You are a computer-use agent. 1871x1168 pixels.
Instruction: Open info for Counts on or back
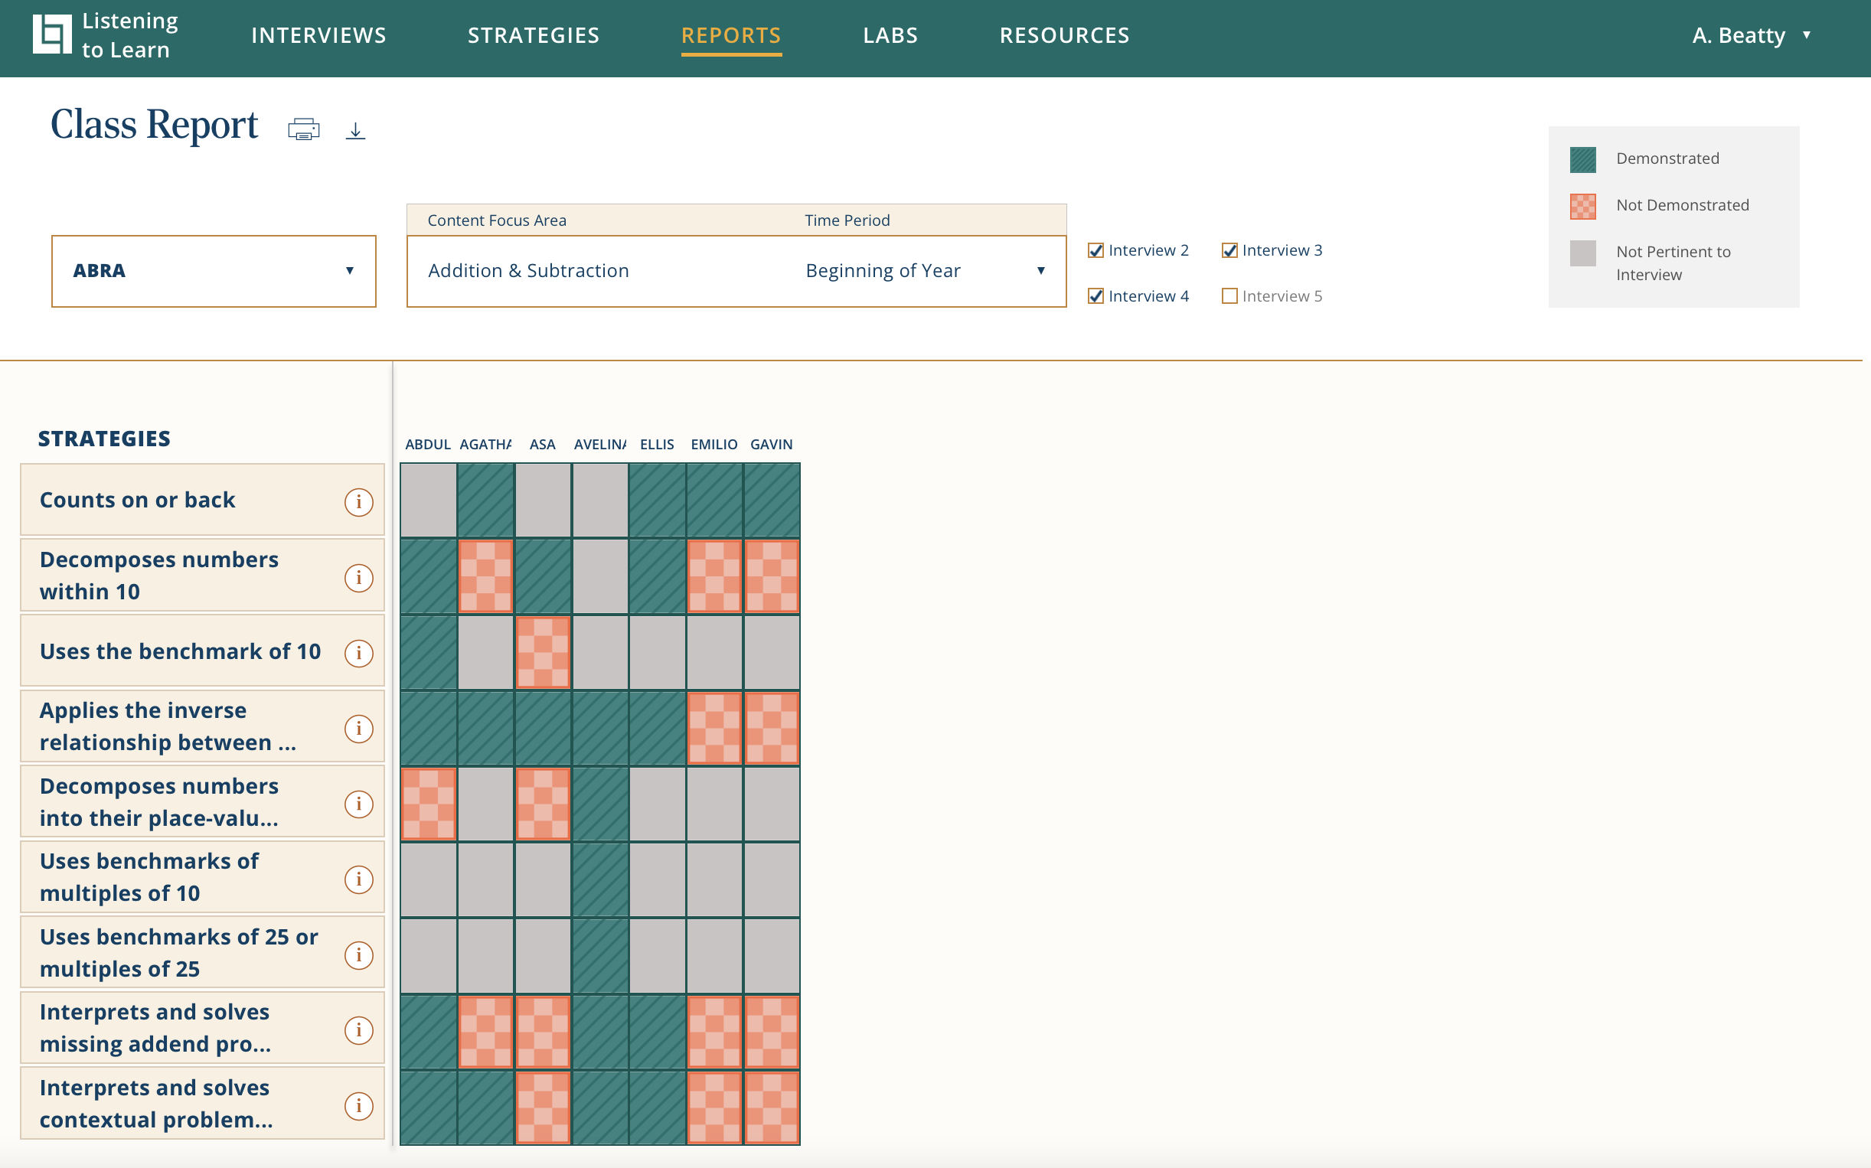coord(358,502)
